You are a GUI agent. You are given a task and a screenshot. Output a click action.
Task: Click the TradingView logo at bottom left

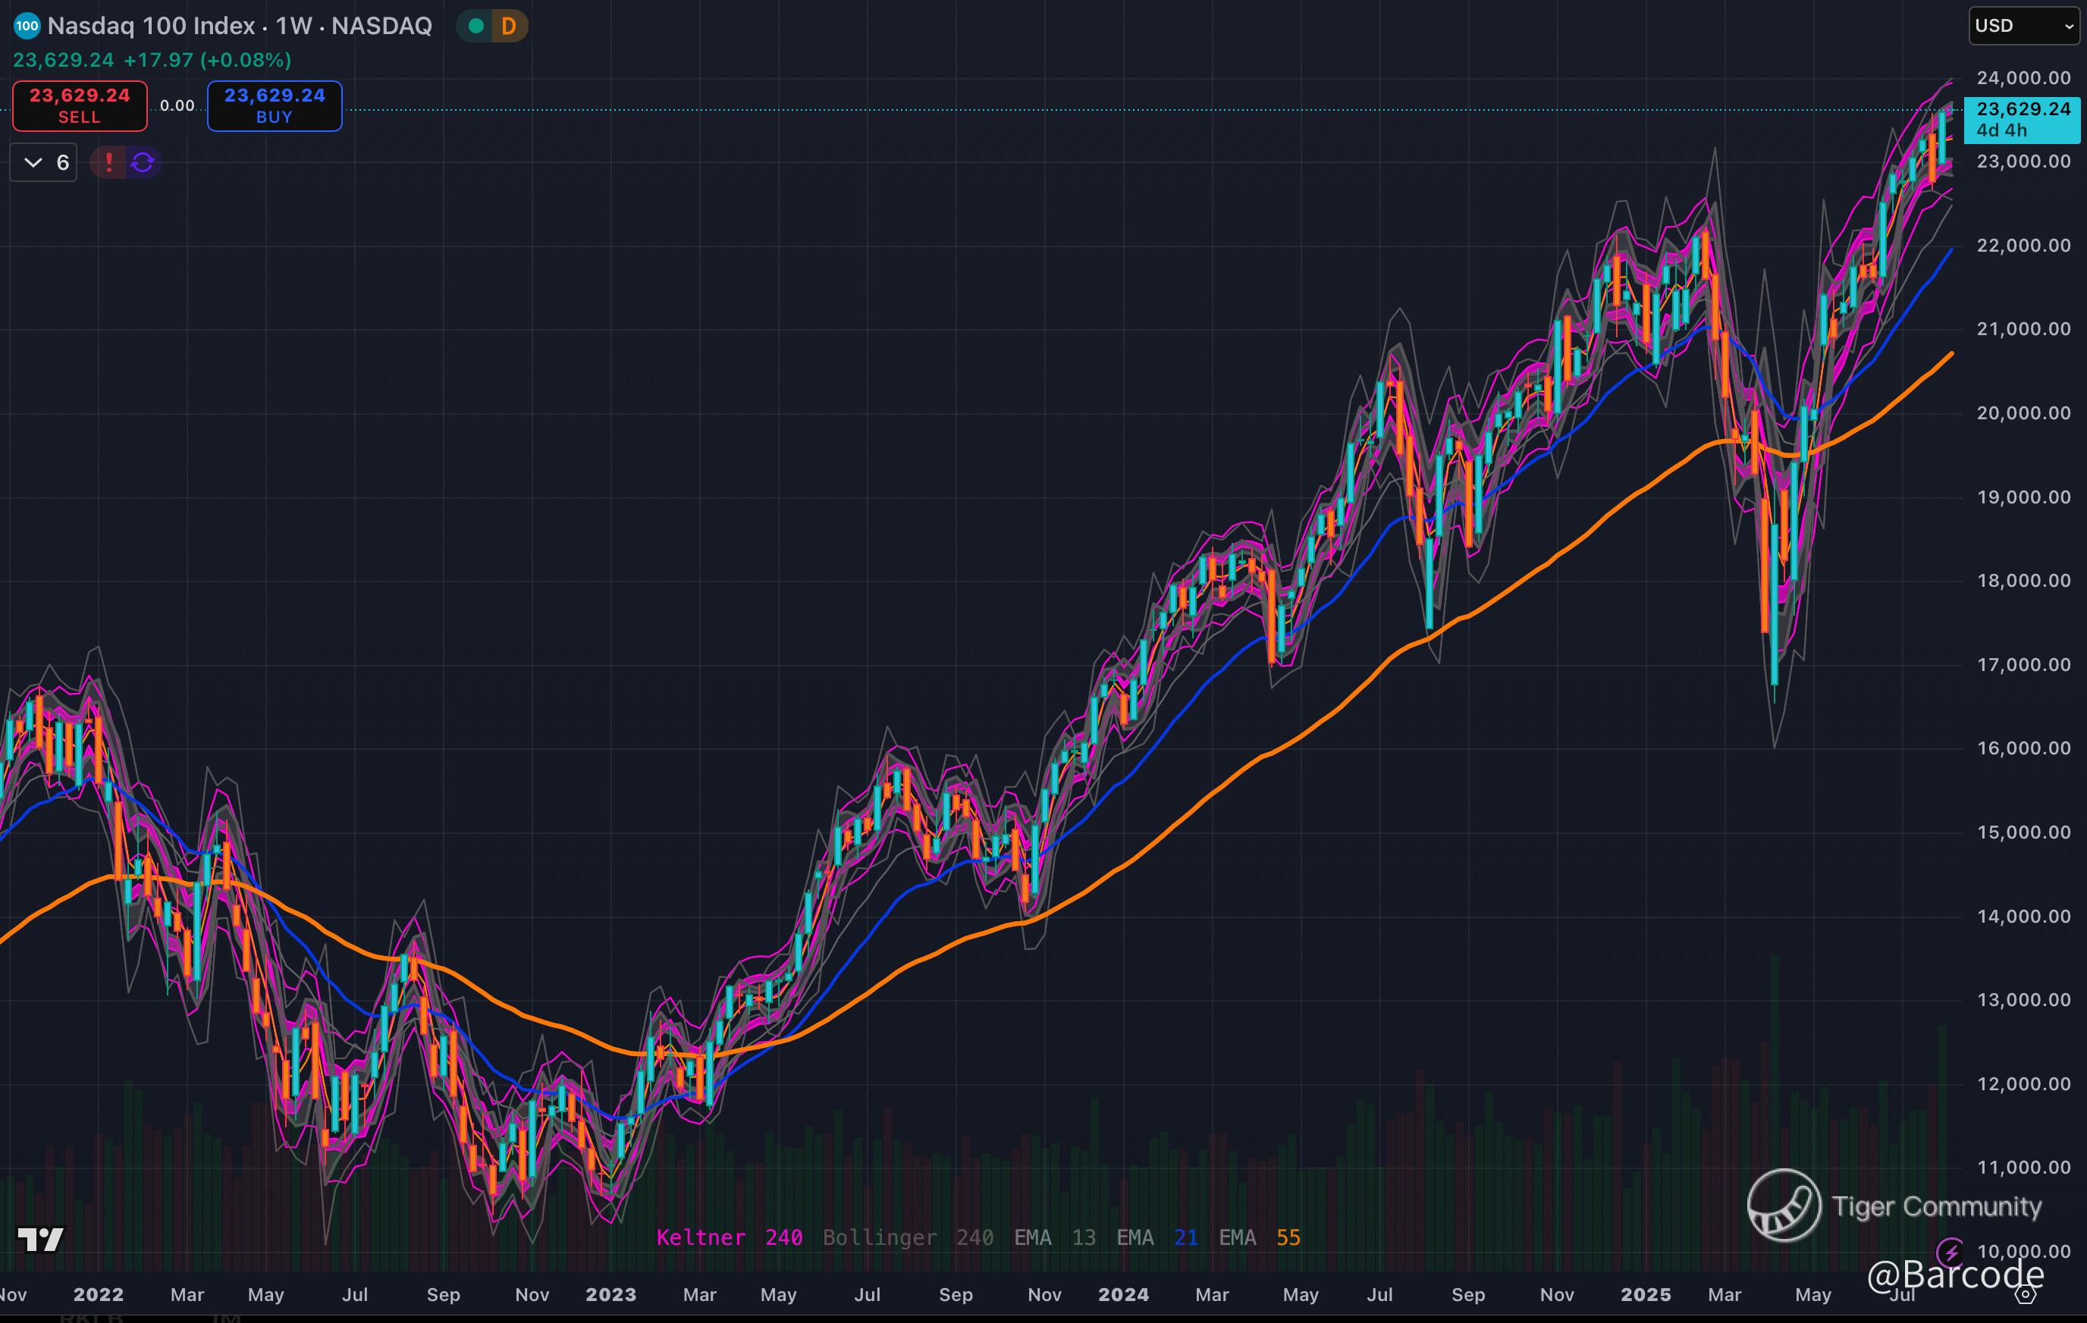[x=41, y=1240]
